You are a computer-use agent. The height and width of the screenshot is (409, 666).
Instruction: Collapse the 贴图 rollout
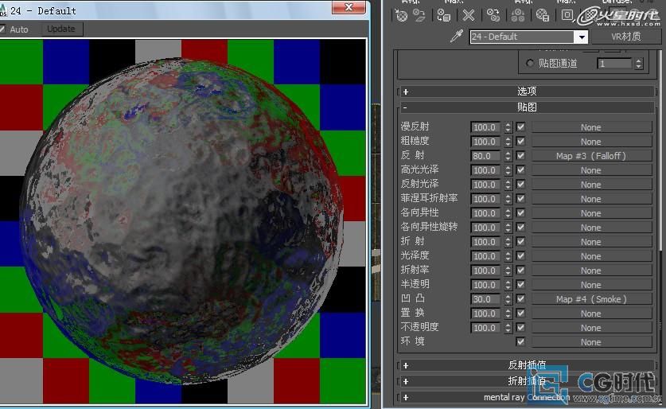point(527,107)
